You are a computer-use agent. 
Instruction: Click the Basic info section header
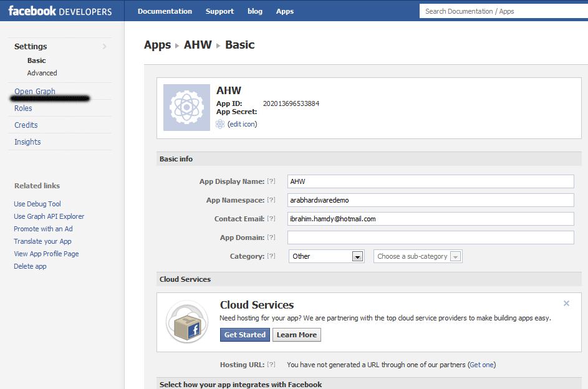369,159
